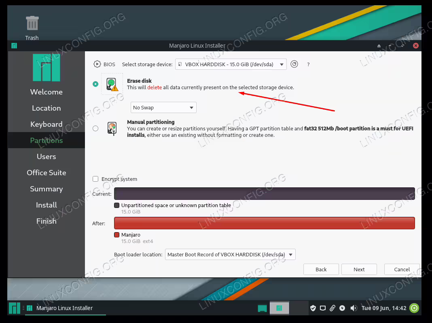Open the power manager tray icon

[x=342, y=308]
